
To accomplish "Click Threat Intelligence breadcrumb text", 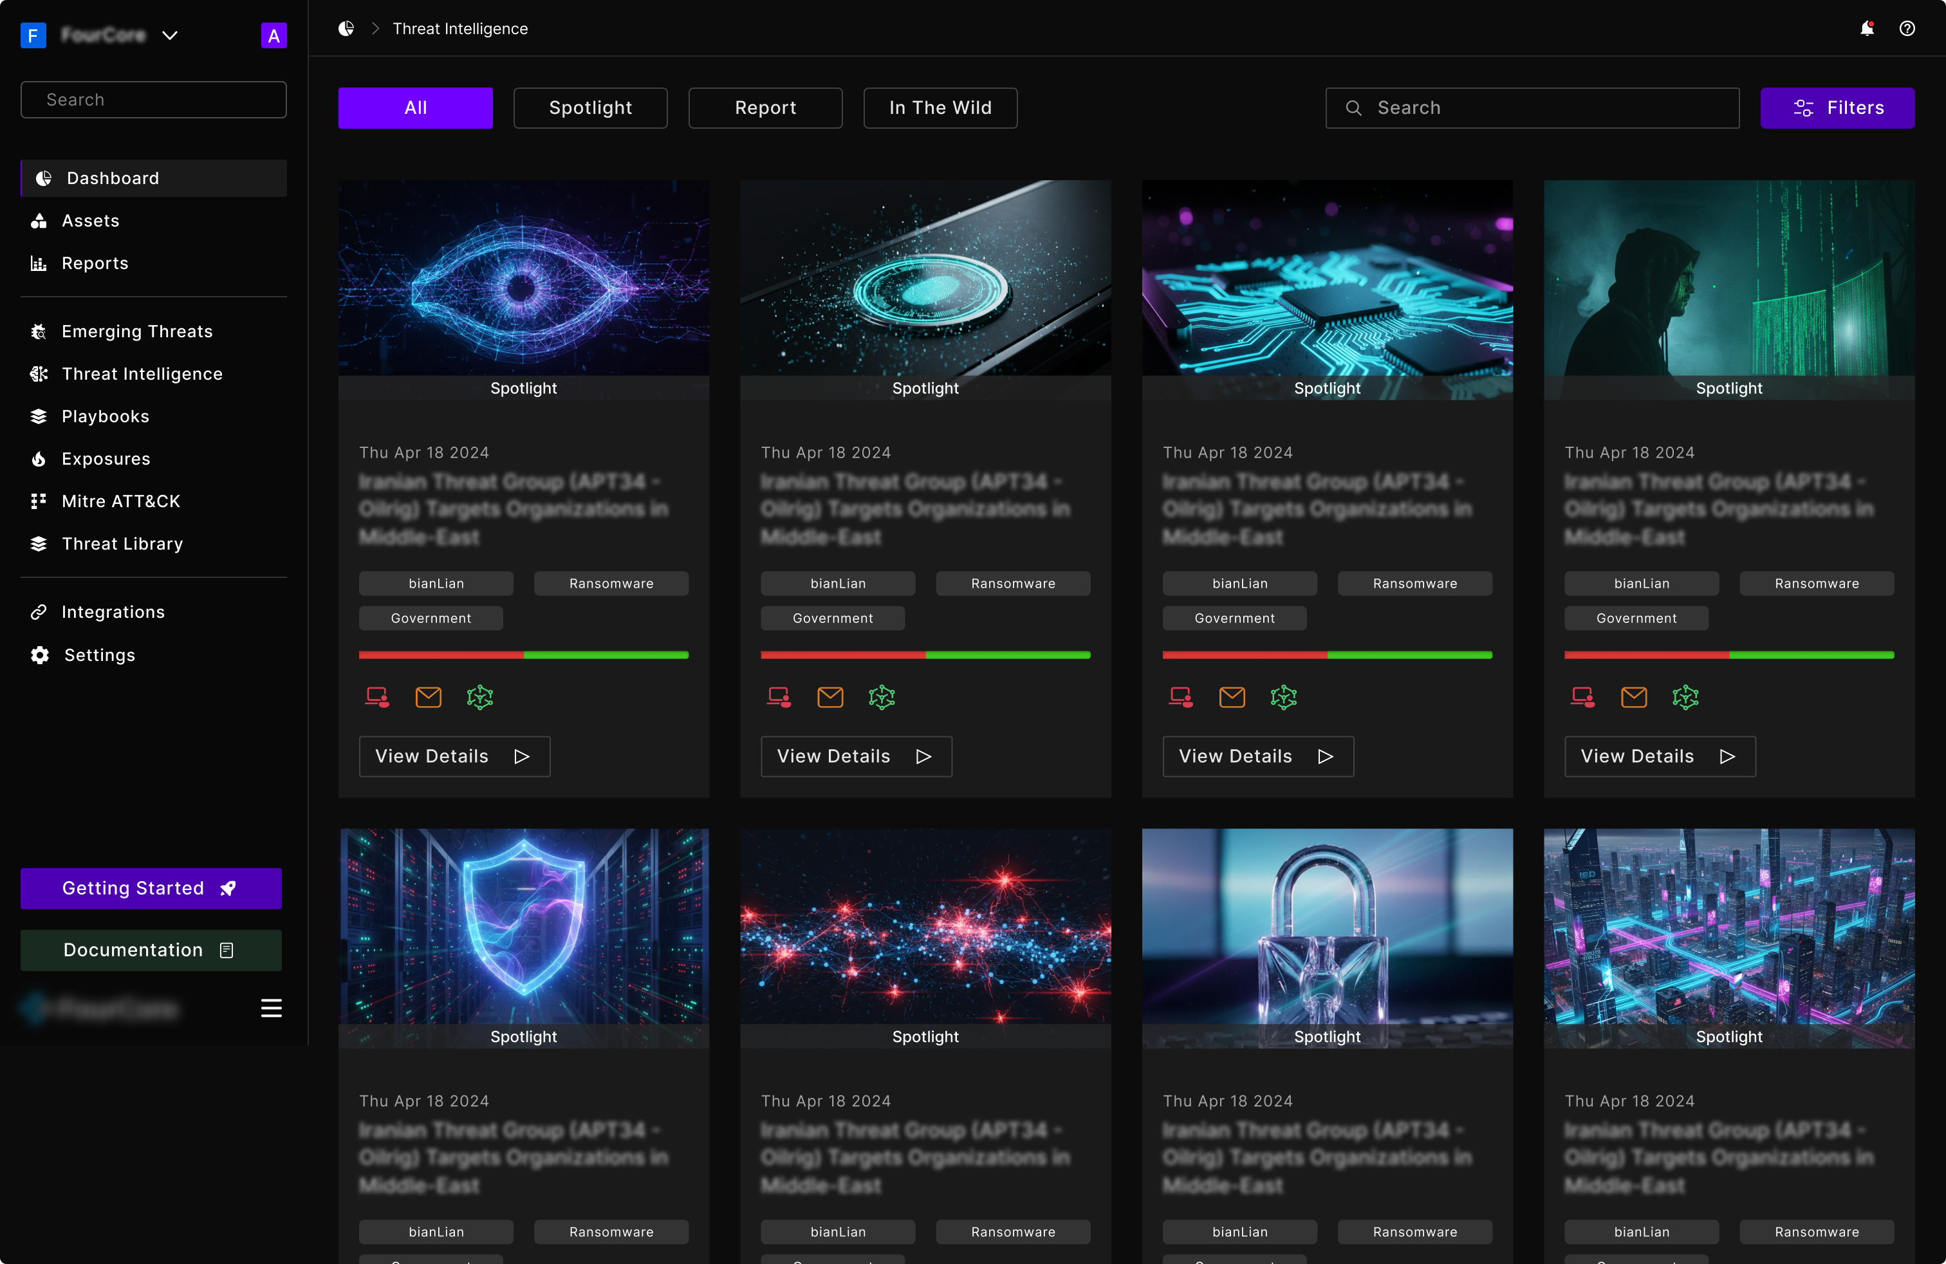I will (x=460, y=28).
